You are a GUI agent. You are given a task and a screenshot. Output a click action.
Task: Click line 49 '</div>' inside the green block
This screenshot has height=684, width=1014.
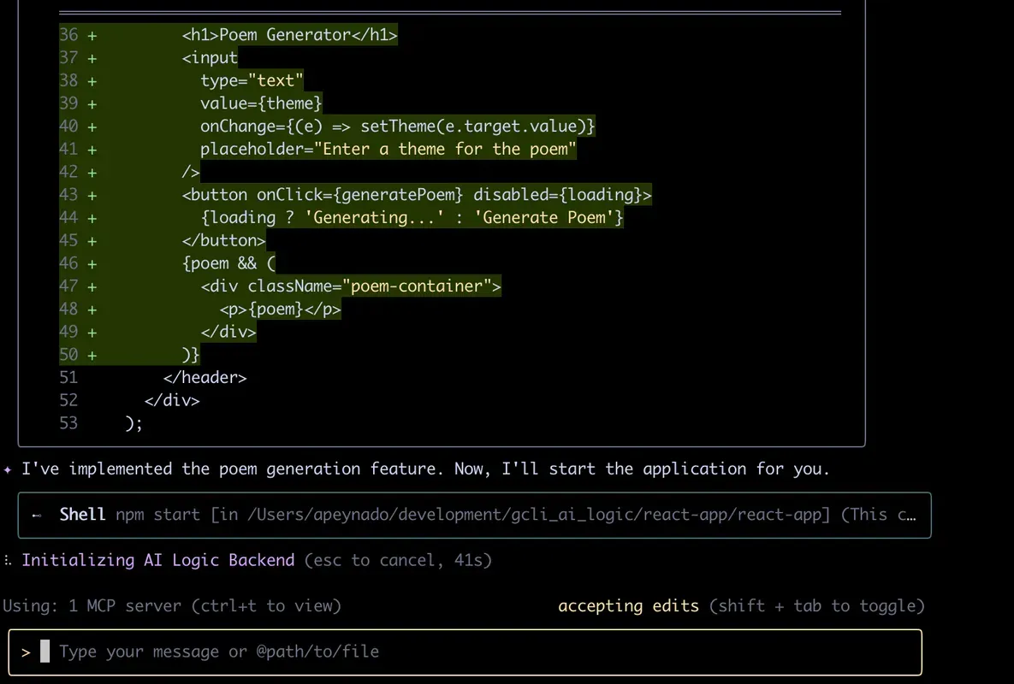[x=228, y=332]
